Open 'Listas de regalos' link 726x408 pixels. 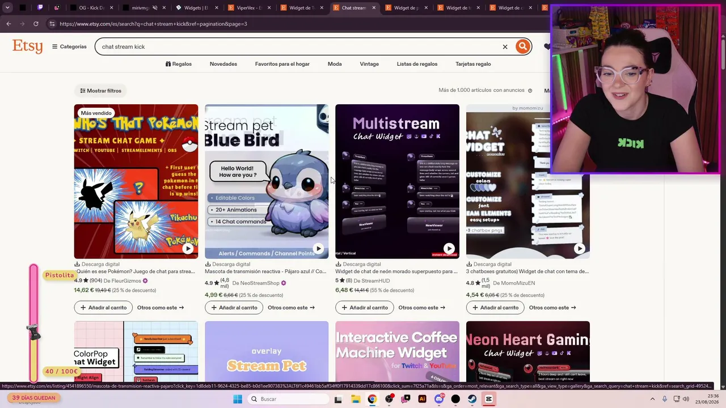[417, 64]
